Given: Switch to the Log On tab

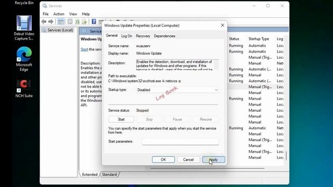Looking at the screenshot, I should tap(126, 36).
